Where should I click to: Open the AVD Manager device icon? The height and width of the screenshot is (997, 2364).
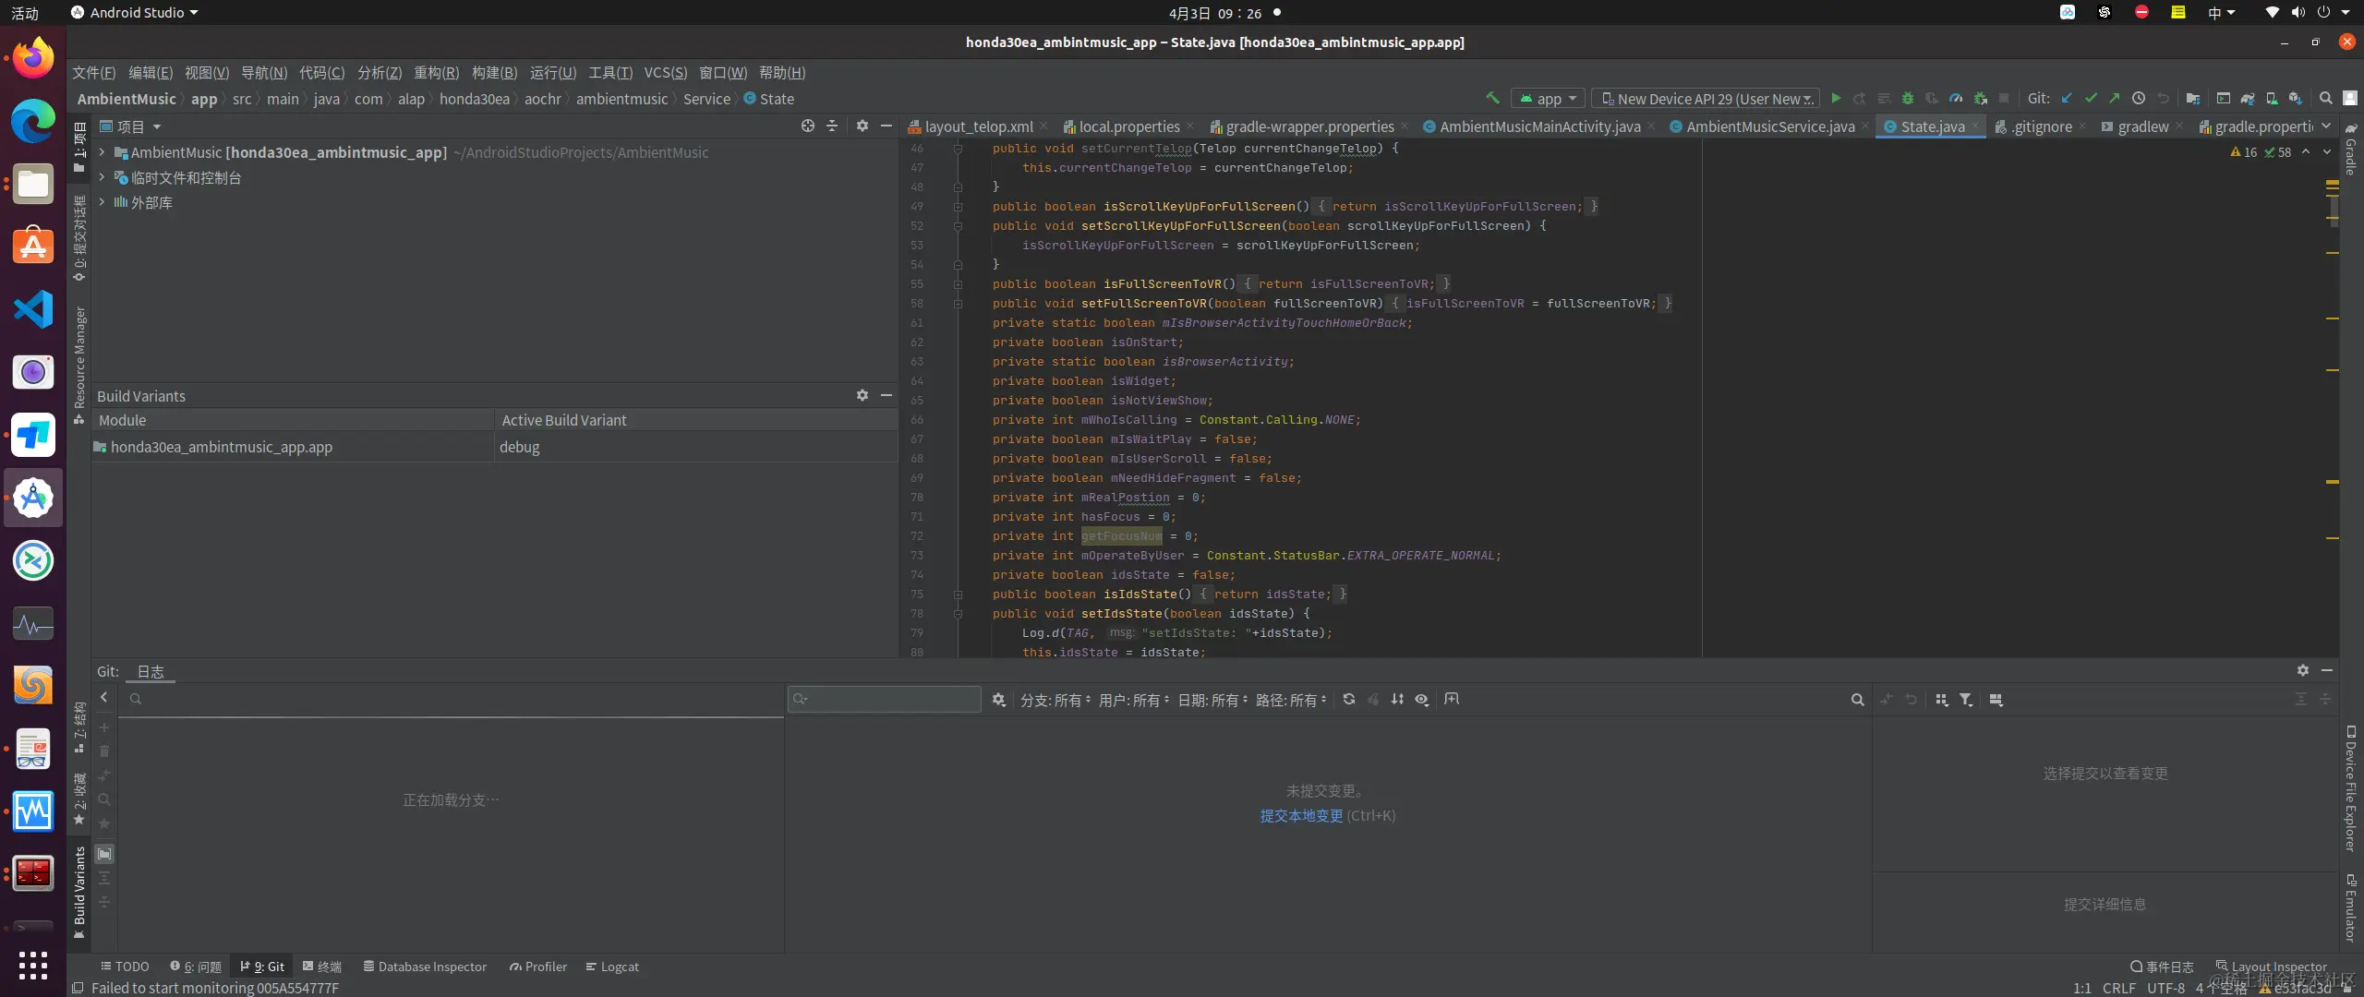click(2272, 98)
